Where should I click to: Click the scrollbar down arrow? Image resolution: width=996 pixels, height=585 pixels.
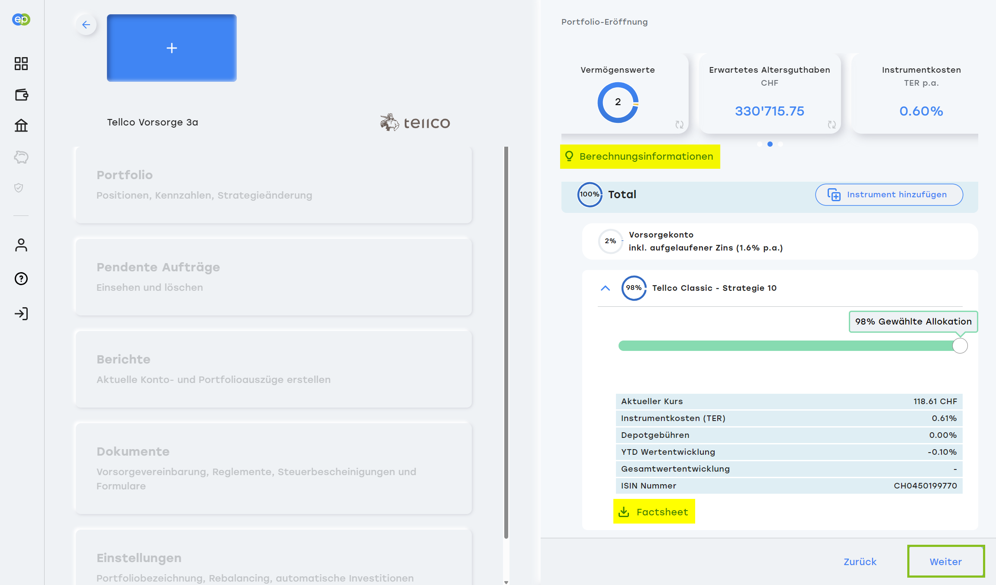tap(506, 582)
